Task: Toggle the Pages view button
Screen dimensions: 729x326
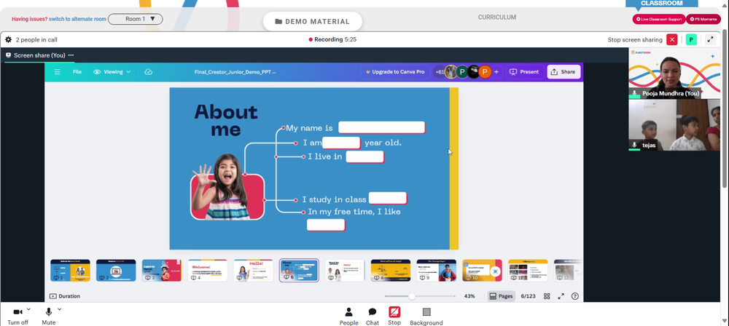Action: point(502,296)
